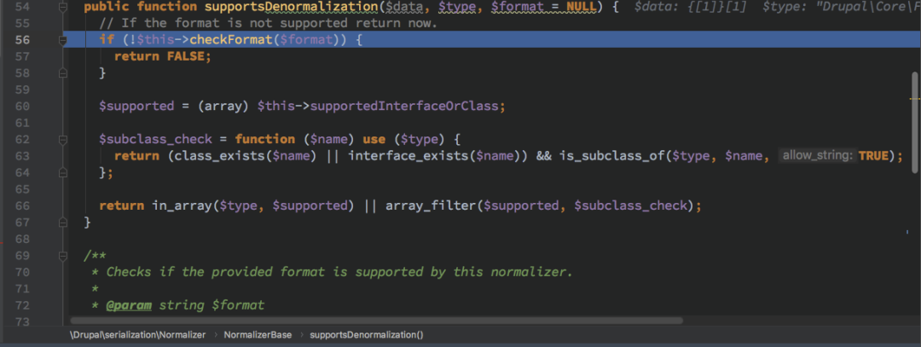Collapse the doc comment at line 69
Image resolution: width=921 pixels, height=347 pixels.
63,256
